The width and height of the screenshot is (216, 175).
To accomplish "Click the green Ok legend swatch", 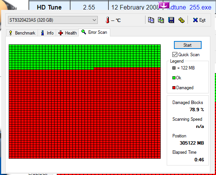I will coord(174,78).
